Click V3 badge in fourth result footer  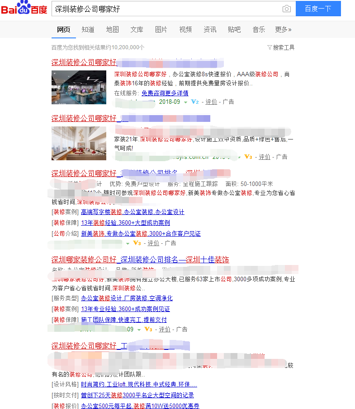point(148,330)
